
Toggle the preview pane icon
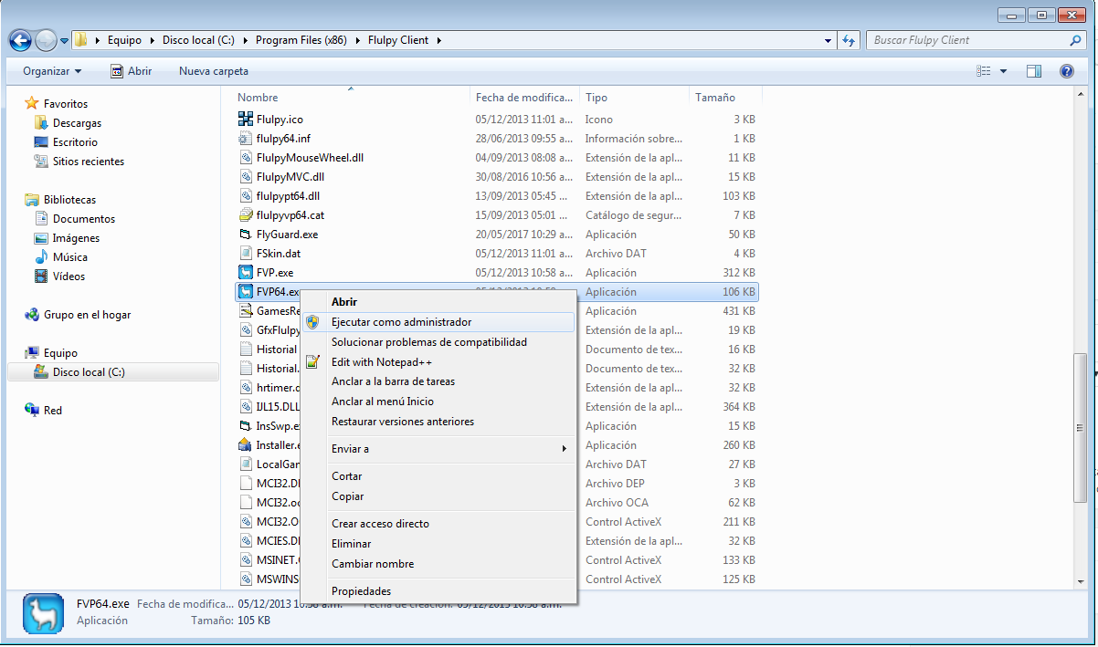pos(1034,71)
